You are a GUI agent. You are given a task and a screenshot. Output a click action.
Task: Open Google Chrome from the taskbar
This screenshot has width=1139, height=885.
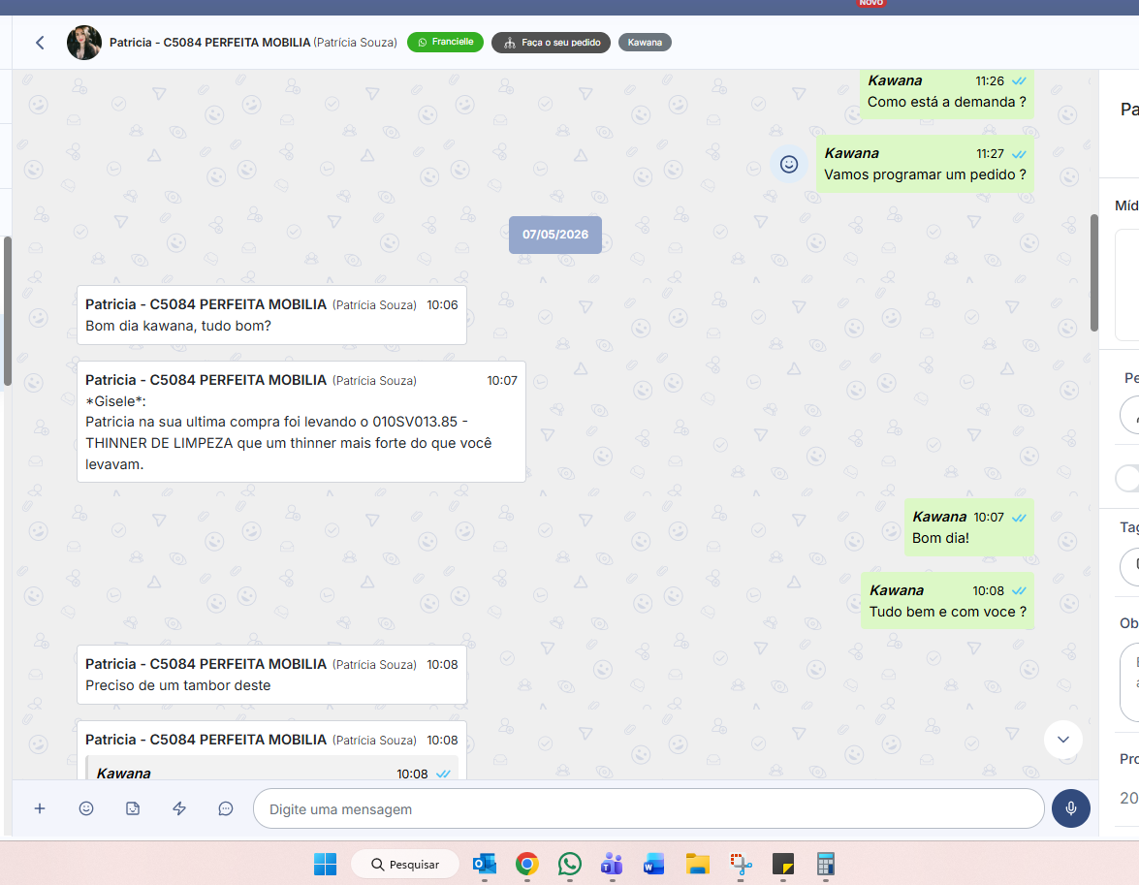tap(527, 864)
